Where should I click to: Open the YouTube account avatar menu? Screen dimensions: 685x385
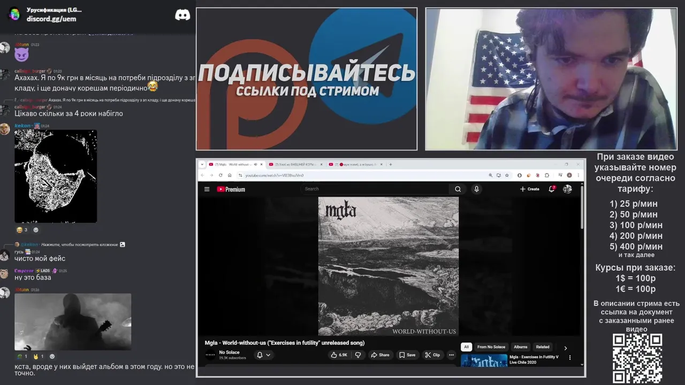pyautogui.click(x=567, y=189)
